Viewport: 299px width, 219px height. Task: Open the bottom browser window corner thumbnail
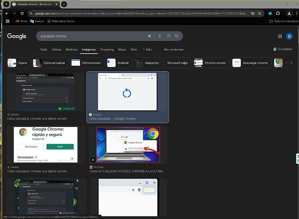[x=128, y=198]
